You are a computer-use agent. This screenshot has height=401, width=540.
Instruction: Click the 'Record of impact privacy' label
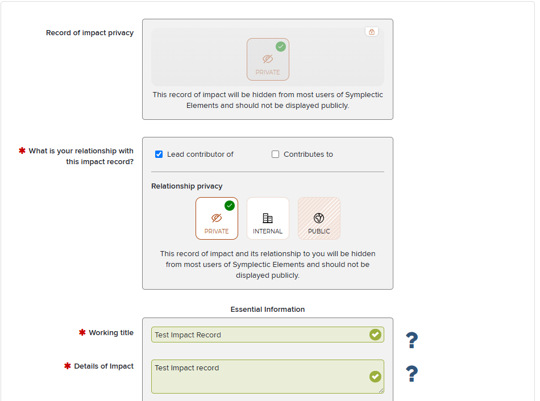click(x=90, y=33)
